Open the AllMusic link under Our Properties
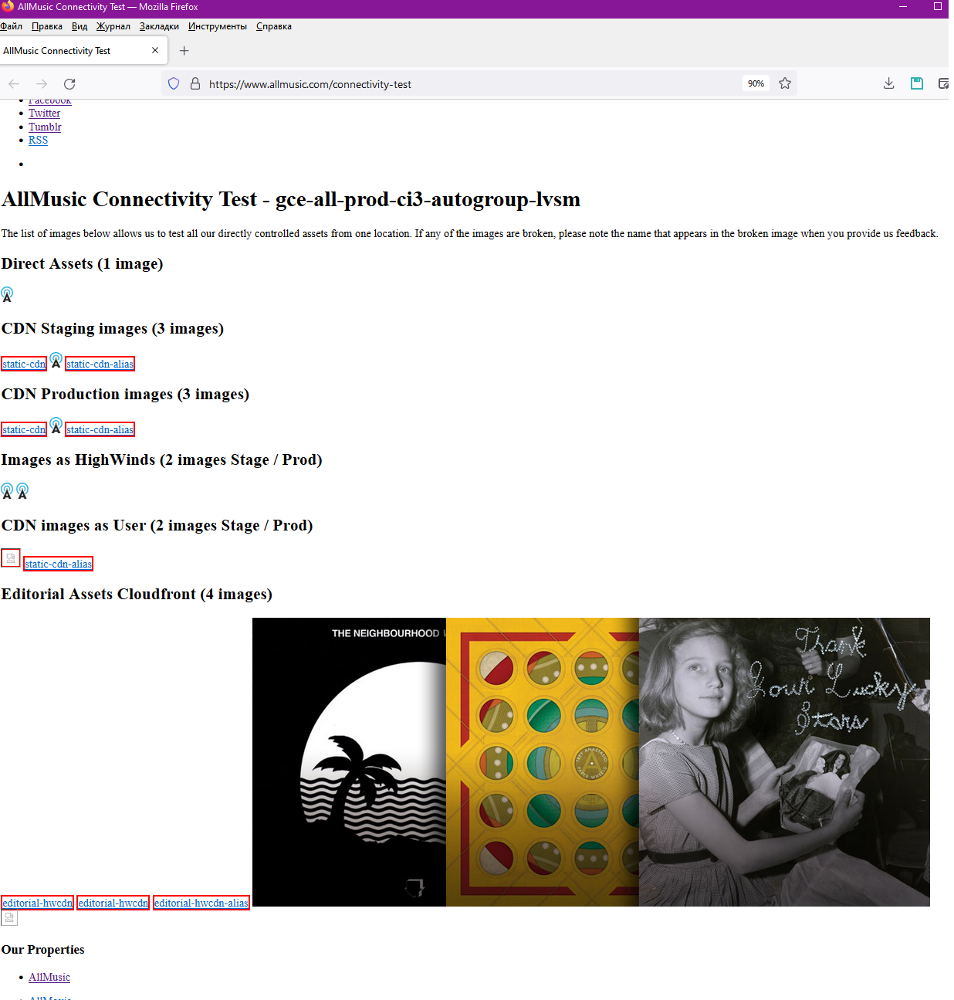Screen dimensions: 954x1000 tap(49, 977)
